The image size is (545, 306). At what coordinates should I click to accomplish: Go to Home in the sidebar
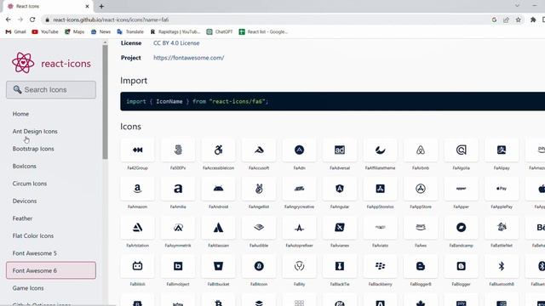pos(20,114)
